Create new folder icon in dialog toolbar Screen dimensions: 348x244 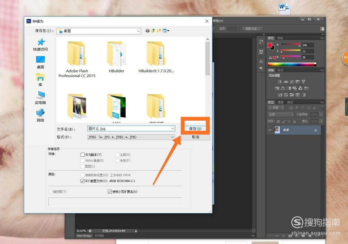(159, 31)
